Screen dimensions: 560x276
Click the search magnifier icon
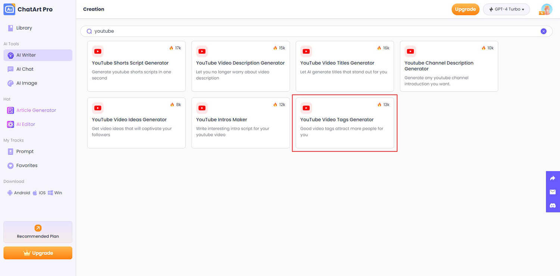(89, 31)
